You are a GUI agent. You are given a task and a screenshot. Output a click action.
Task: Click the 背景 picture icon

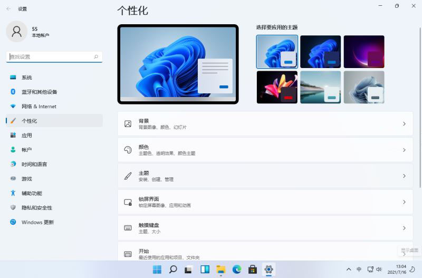click(128, 124)
